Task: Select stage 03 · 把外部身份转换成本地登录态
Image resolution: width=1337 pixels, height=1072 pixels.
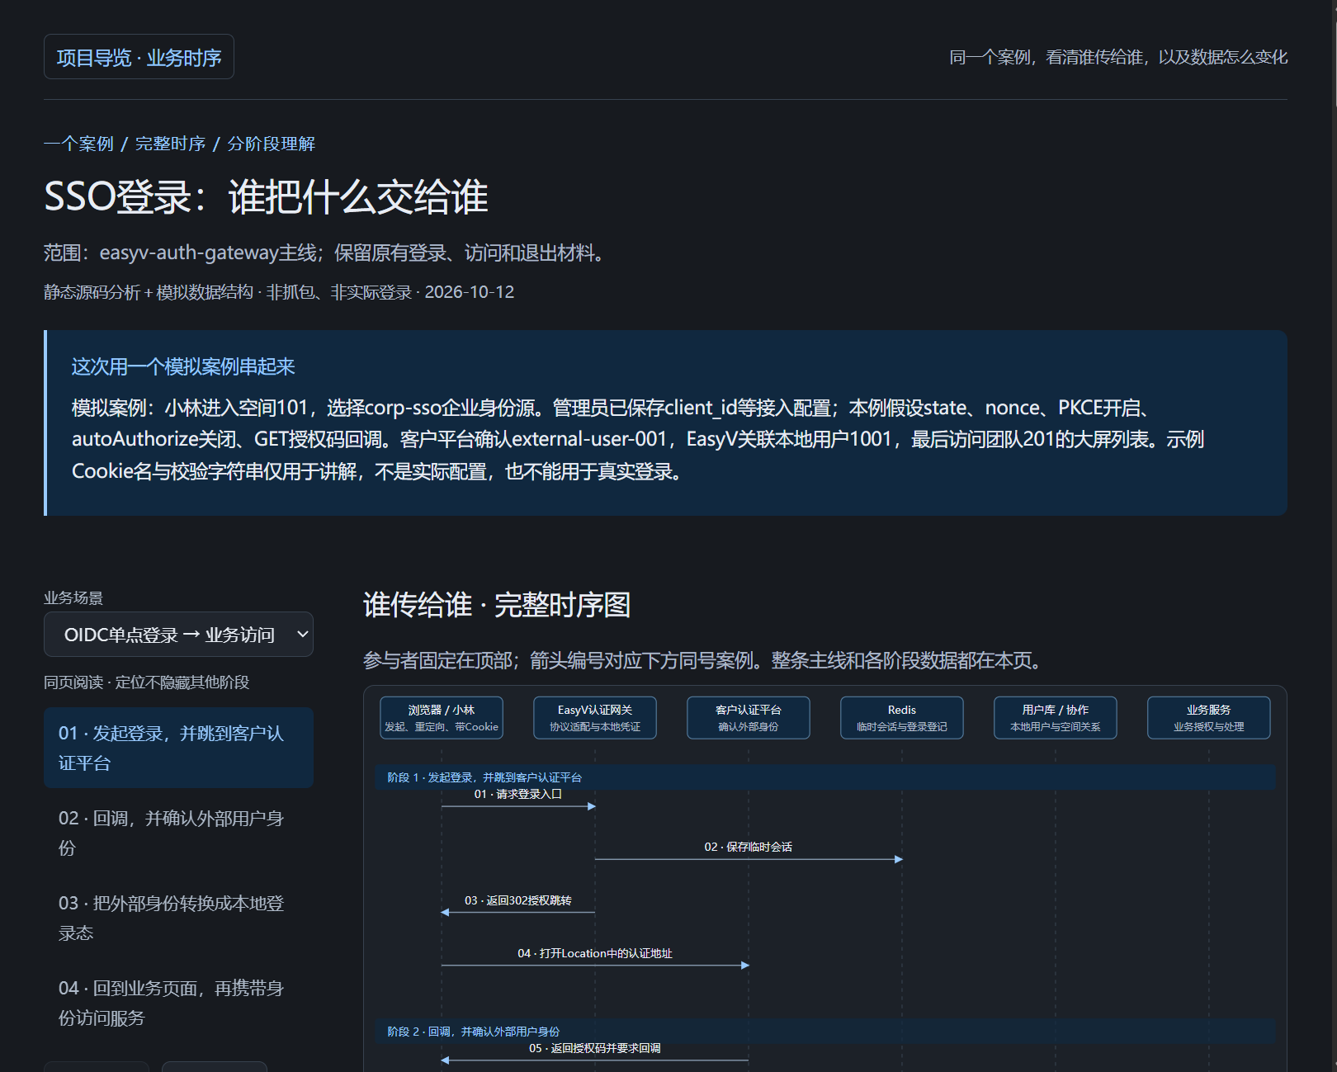Action: coord(178,918)
